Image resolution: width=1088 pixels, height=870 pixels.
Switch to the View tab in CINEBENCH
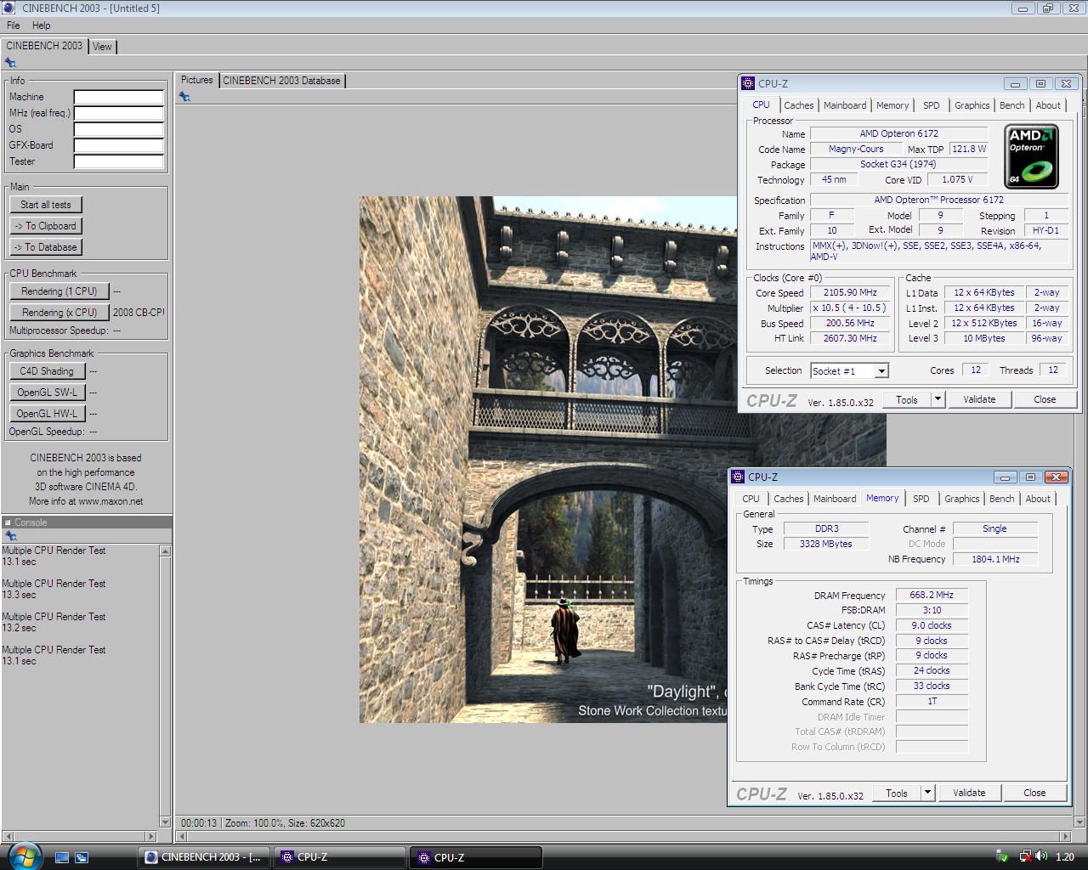tap(102, 47)
